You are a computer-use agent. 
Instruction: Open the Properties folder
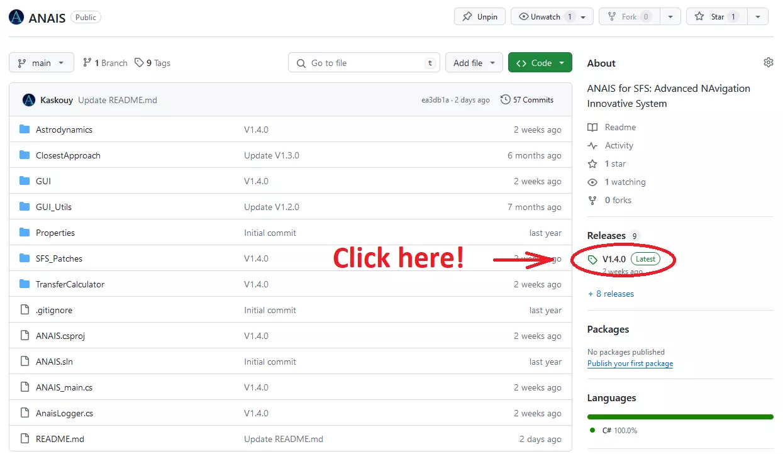tap(55, 233)
